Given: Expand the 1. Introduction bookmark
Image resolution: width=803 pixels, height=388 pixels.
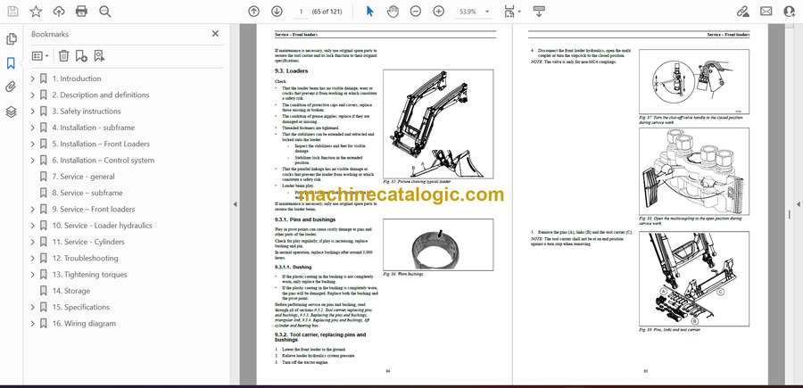Looking at the screenshot, I should pyautogui.click(x=33, y=78).
